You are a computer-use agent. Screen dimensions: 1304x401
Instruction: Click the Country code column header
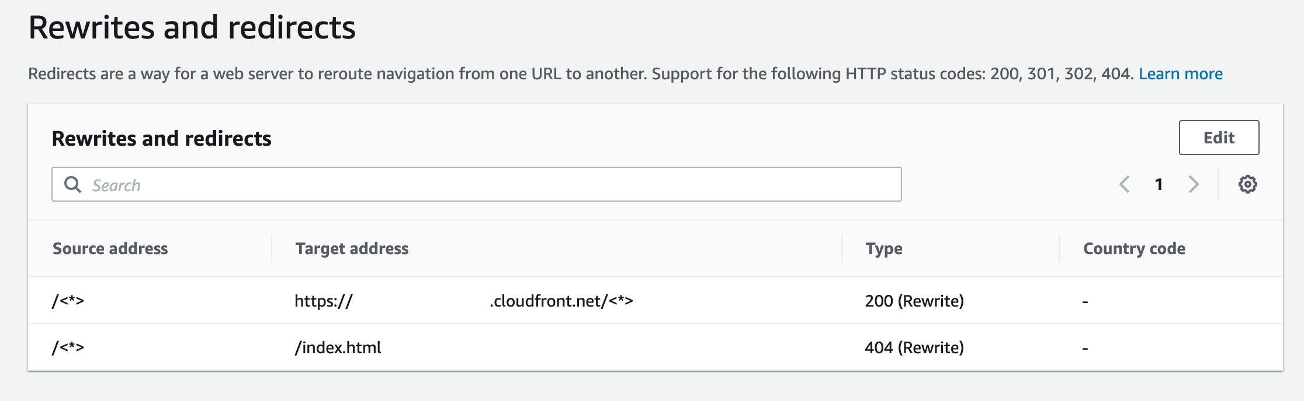pos(1134,248)
